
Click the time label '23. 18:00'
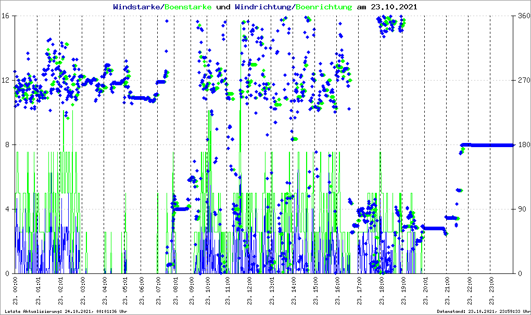[381, 291]
